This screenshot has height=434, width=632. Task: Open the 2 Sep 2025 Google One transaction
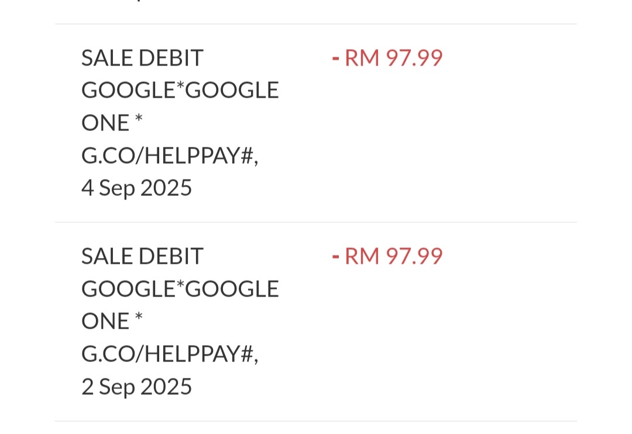click(x=315, y=322)
